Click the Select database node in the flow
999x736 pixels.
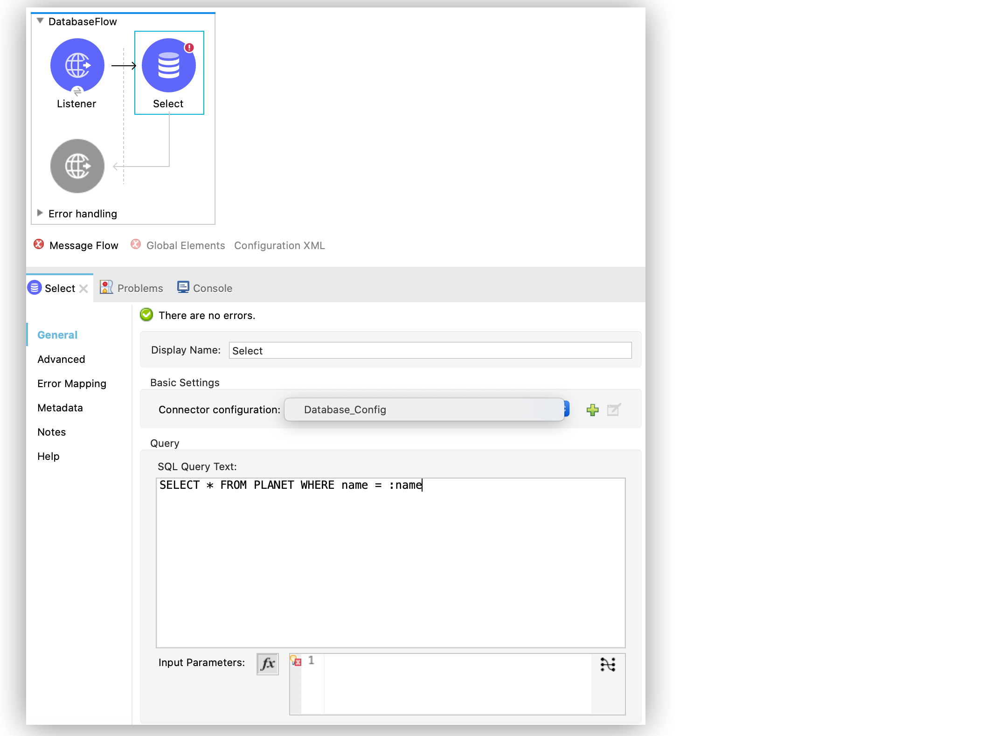[168, 65]
